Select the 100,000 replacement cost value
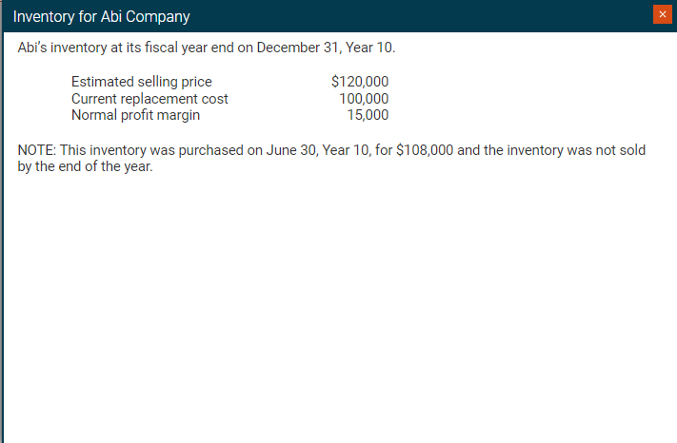 point(364,99)
